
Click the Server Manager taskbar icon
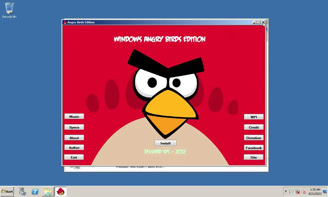coord(23,192)
